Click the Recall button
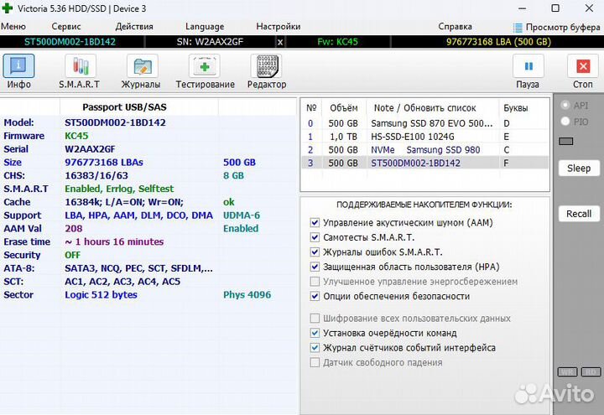 (579, 214)
